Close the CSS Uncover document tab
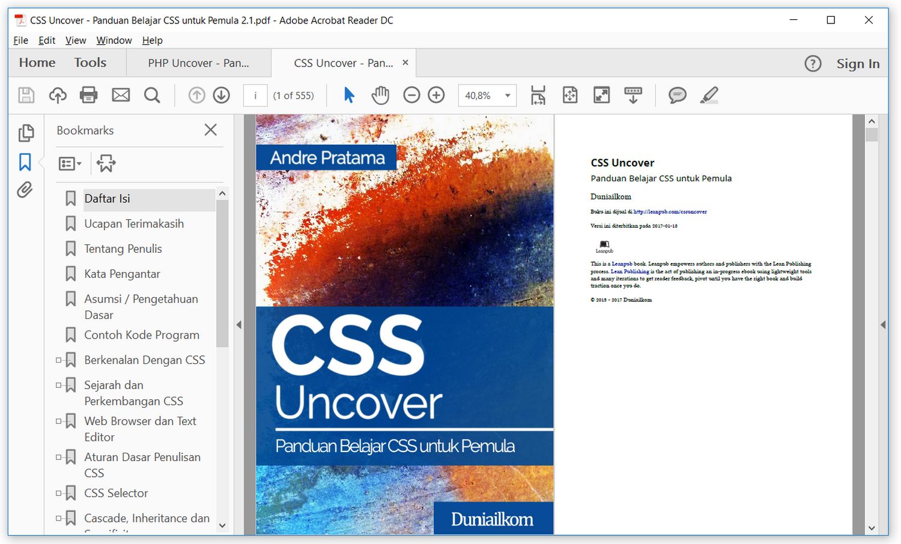901x544 pixels. pos(405,62)
